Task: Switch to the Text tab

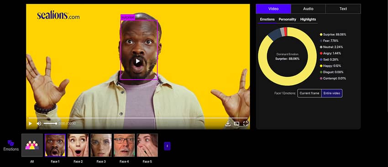Action: point(343,9)
